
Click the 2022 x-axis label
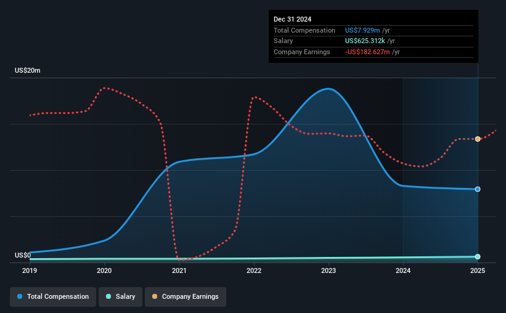(x=254, y=270)
